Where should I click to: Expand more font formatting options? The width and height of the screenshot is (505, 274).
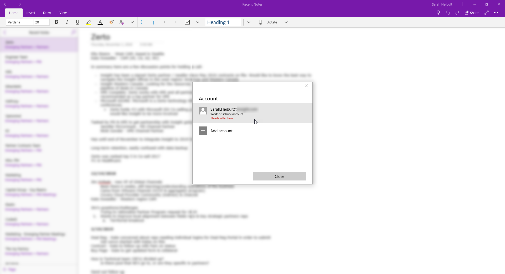click(132, 22)
